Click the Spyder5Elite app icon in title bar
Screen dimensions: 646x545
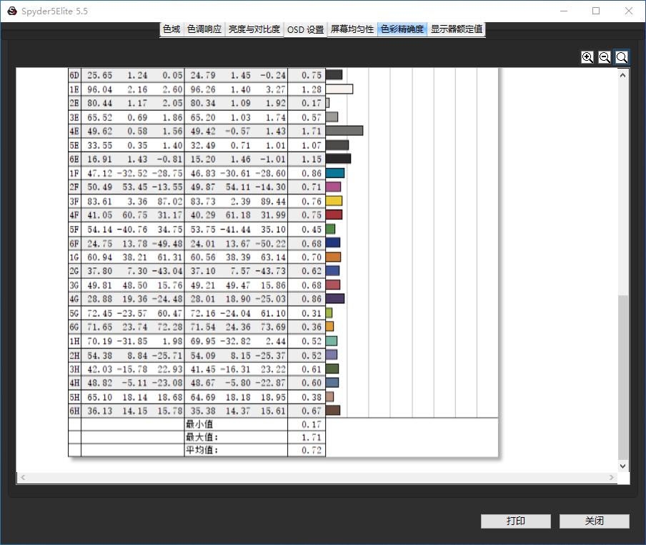12,11
